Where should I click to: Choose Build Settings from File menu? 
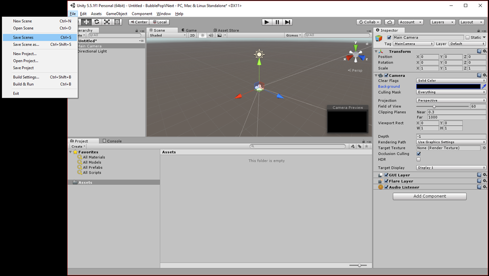pyautogui.click(x=40, y=77)
